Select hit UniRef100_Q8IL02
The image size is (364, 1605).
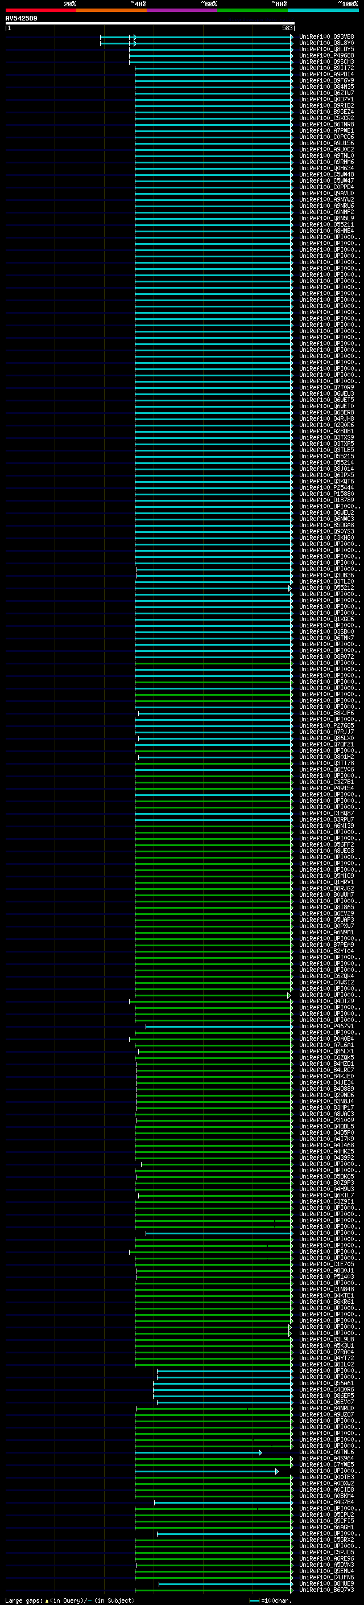coord(326,1364)
